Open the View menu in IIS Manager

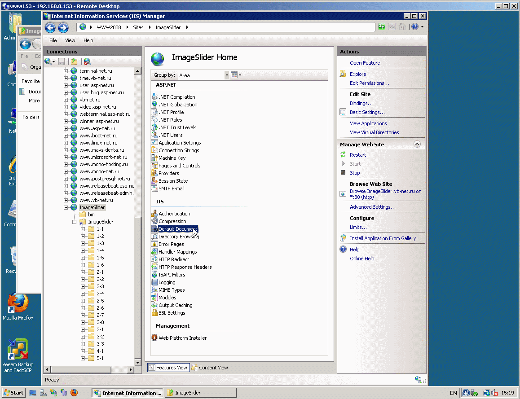70,40
